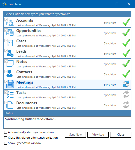Click the Opportunities calculator icon
This screenshot has height=150, width=135.
[x=10, y=32]
